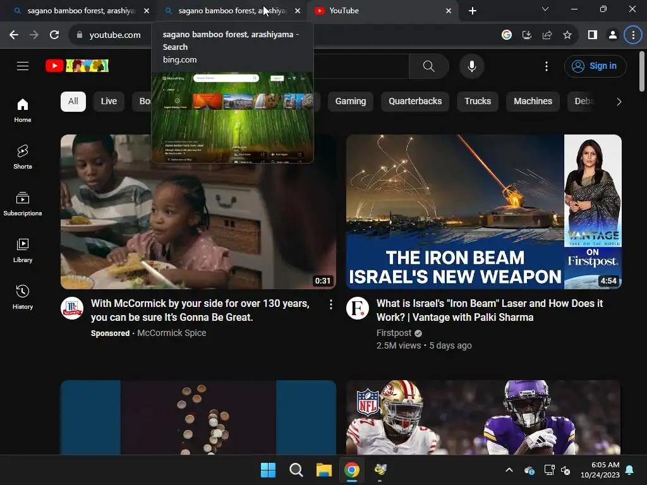Select the Machines filter chip
The width and height of the screenshot is (647, 485).
point(533,102)
